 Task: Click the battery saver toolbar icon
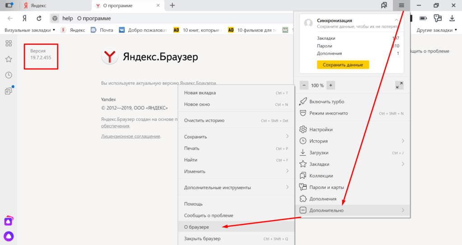(x=423, y=18)
